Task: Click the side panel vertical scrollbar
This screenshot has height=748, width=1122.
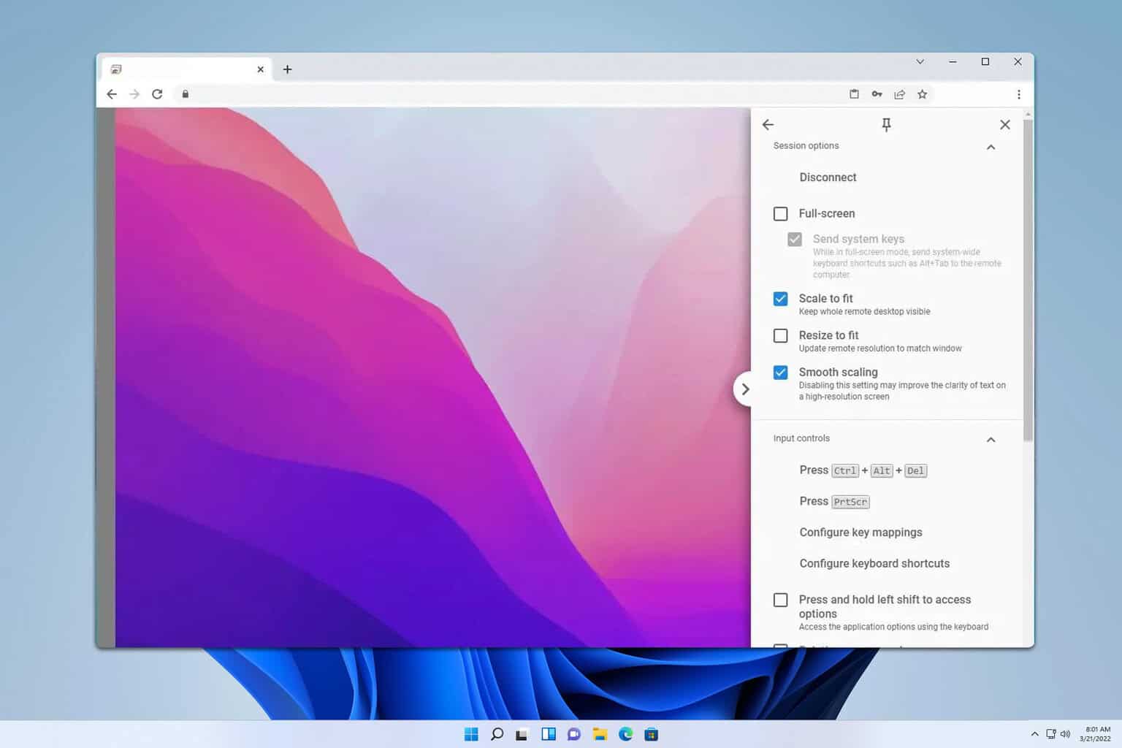Action: tap(1028, 281)
